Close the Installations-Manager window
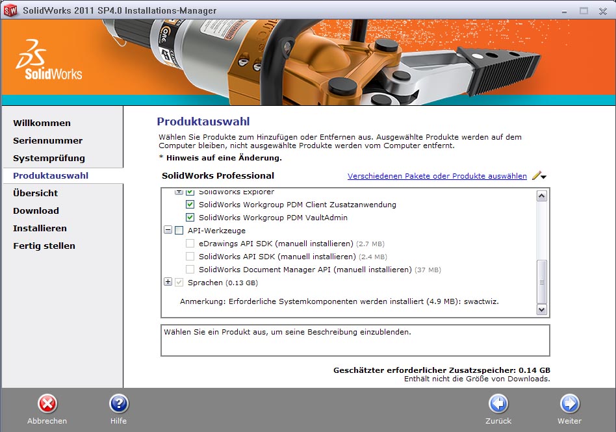This screenshot has height=432, width=616. [603, 11]
